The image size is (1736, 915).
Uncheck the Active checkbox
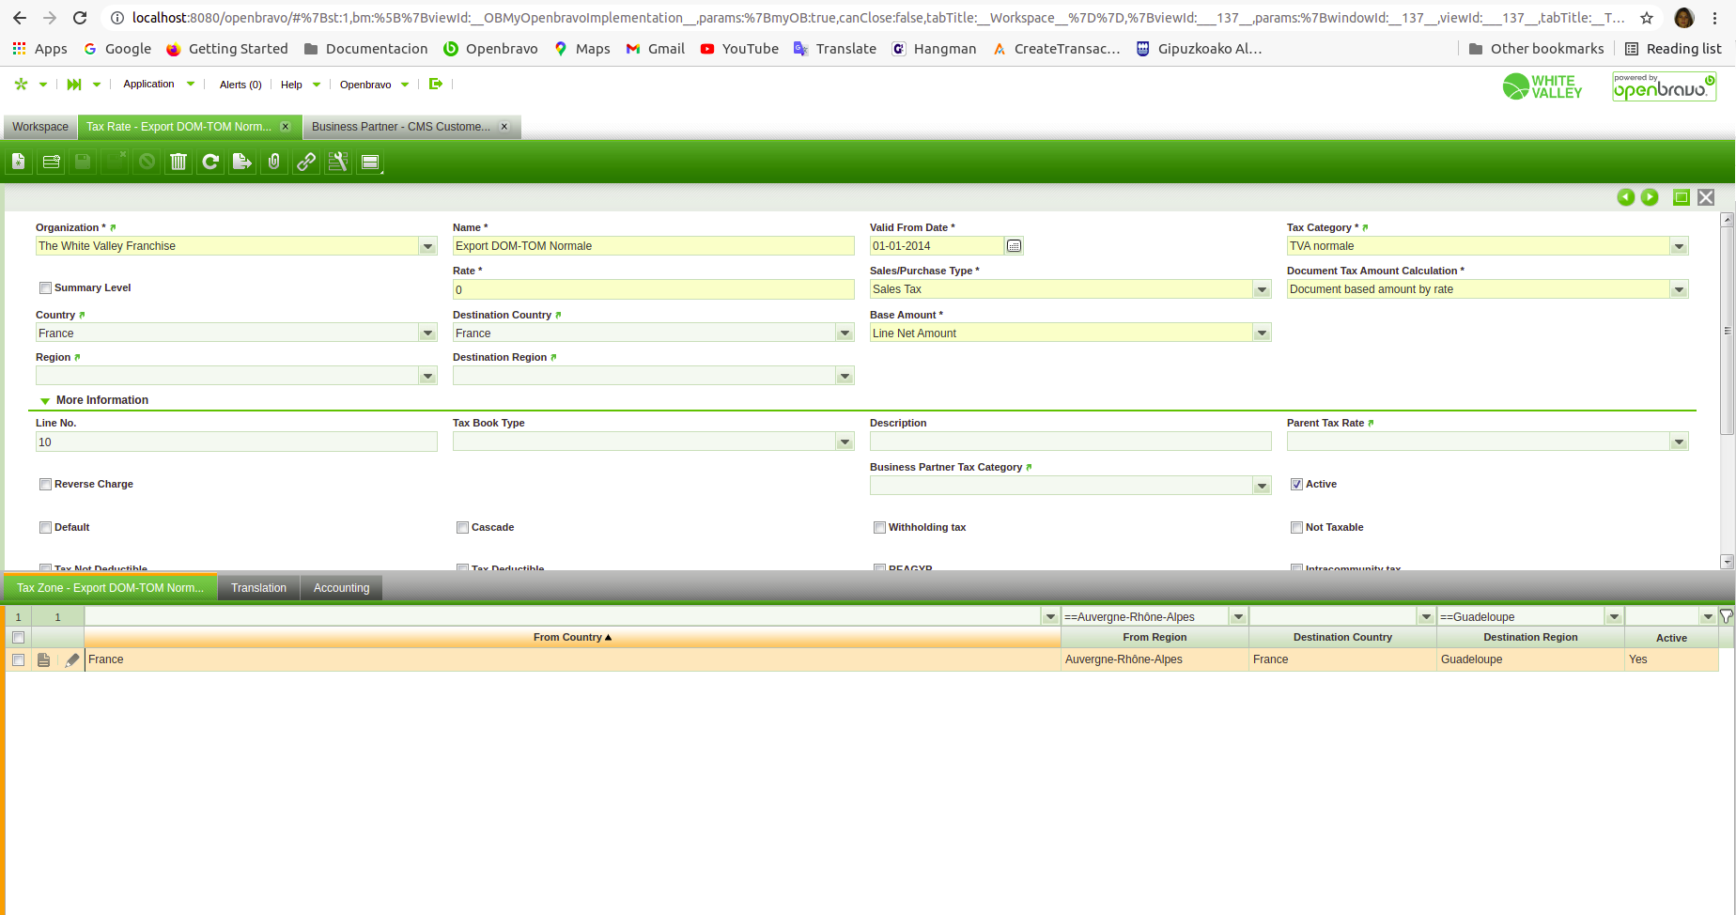coord(1296,485)
